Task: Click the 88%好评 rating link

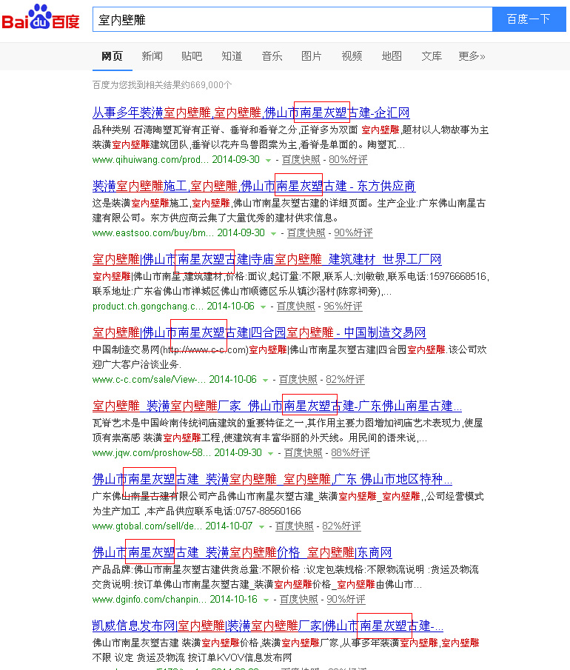Action: 350,453
